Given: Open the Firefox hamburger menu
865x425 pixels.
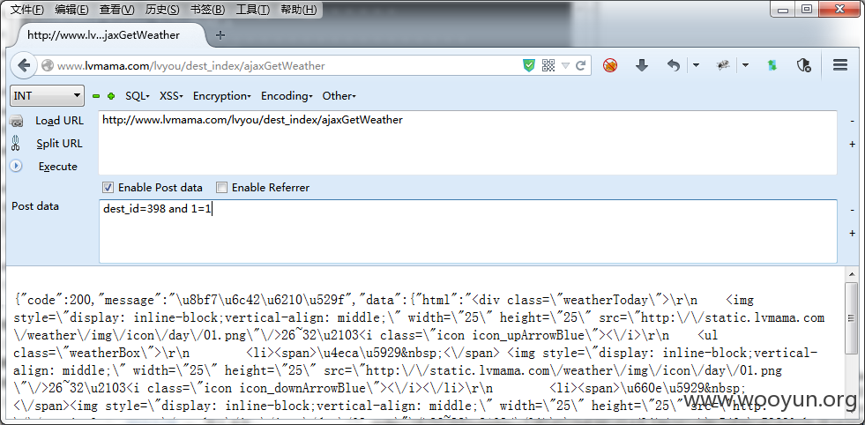Looking at the screenshot, I should click(840, 65).
